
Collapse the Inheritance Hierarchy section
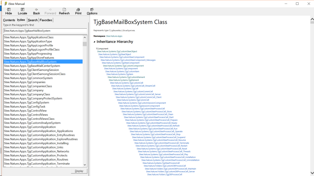(x=95, y=42)
